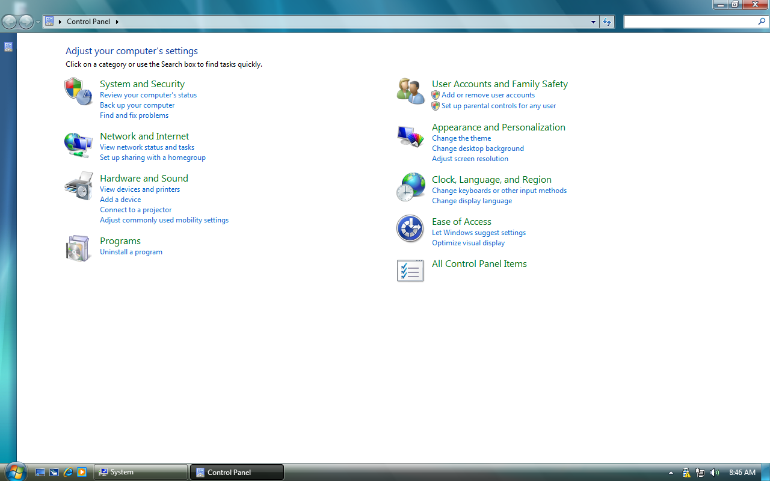Open All Control Panel Items link

point(479,264)
